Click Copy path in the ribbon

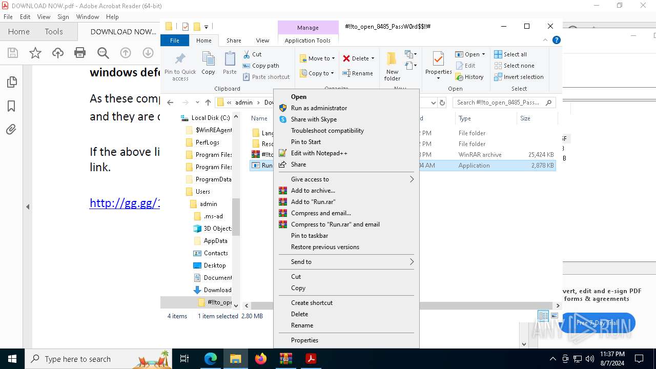point(261,66)
